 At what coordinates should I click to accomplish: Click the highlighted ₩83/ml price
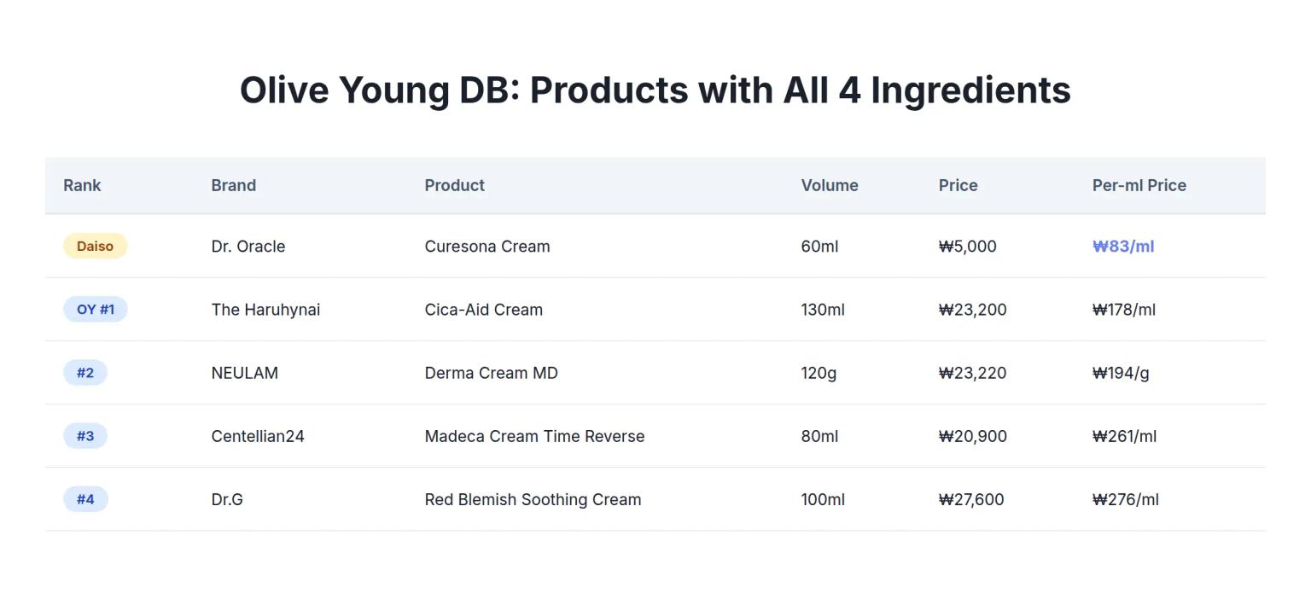pos(1122,247)
